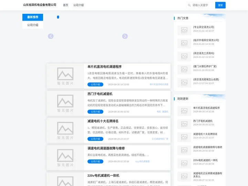Select the blue carousel indicator dot
Screen dimensions: 248x186
click(58, 17)
